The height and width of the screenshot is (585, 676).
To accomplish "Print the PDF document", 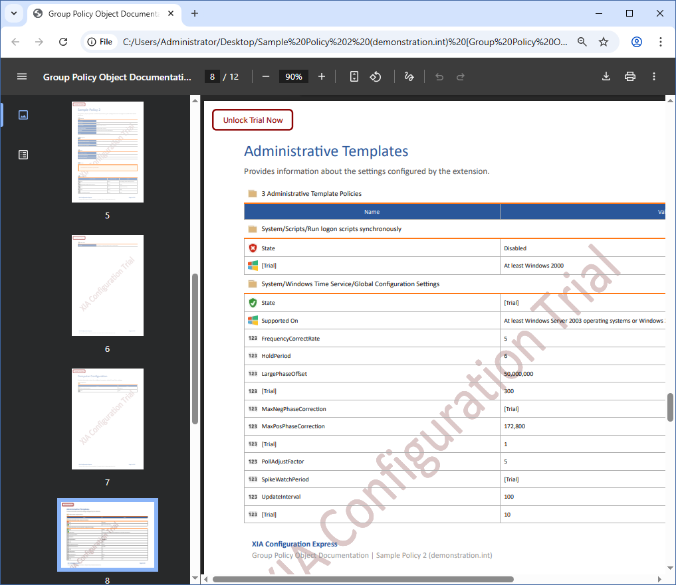I will (x=630, y=76).
